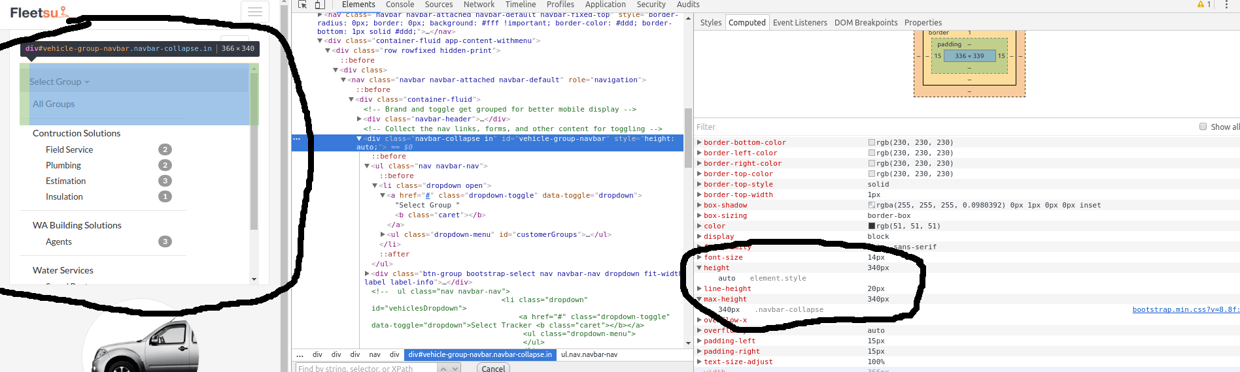Select the inspect element picker icon
Image resolution: width=1240 pixels, height=372 pixels.
pos(302,5)
